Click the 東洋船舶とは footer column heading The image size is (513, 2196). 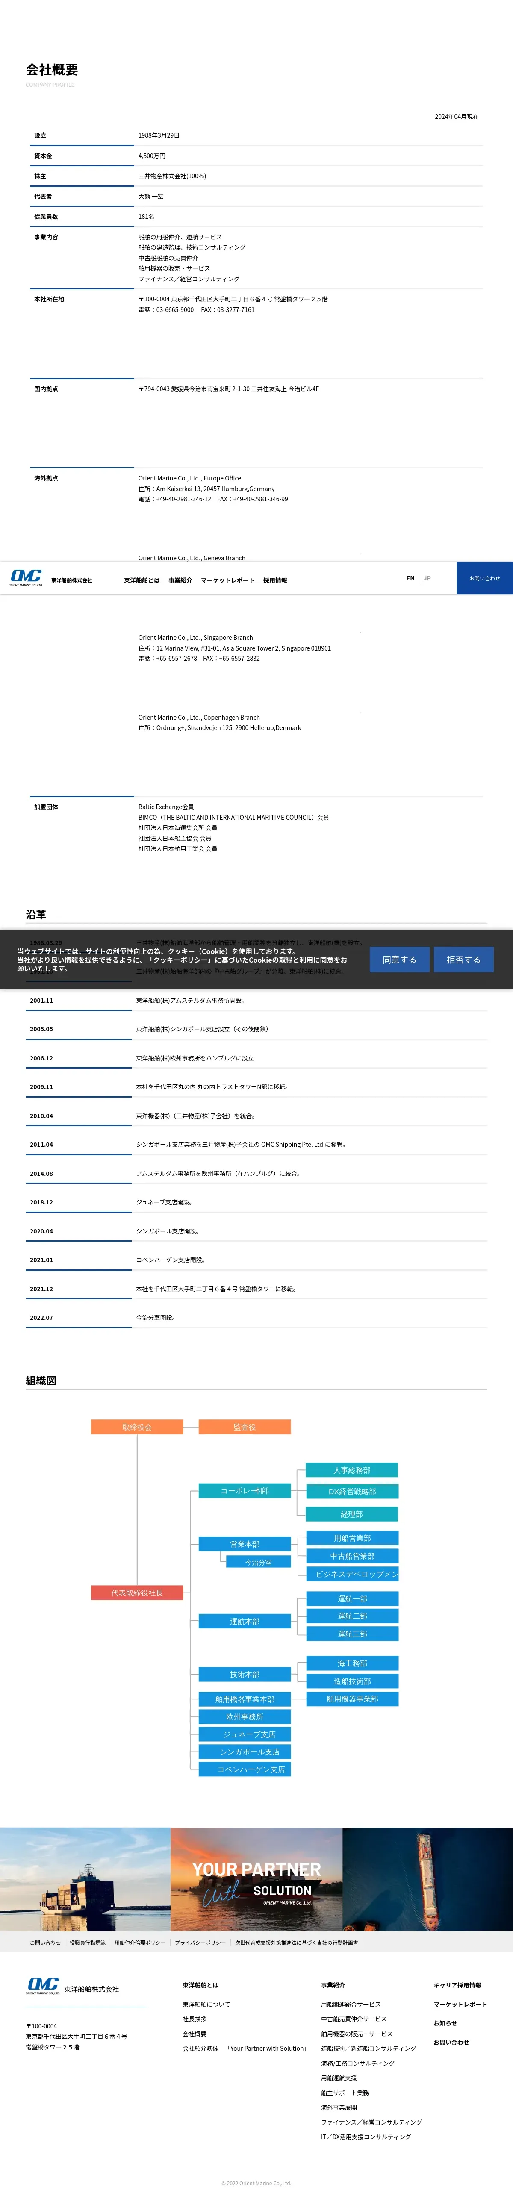(x=200, y=1984)
